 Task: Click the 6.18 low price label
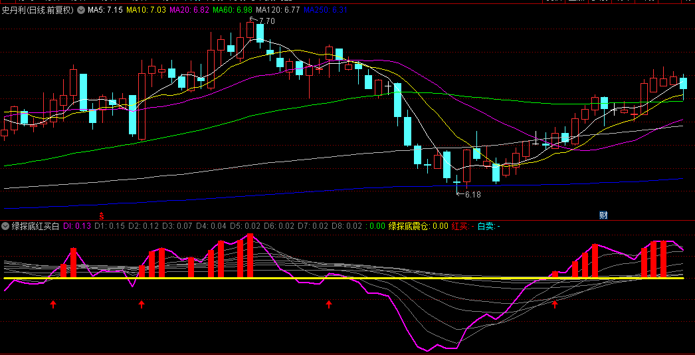pyautogui.click(x=472, y=195)
